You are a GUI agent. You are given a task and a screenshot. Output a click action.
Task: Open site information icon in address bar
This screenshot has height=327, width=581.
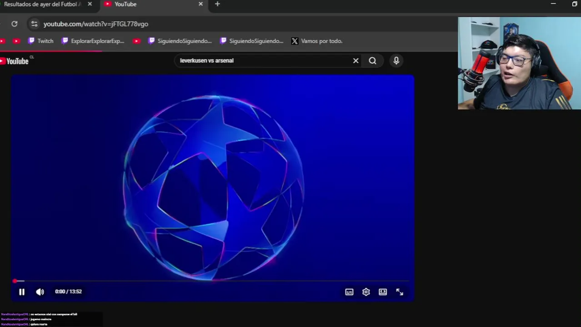[x=34, y=24]
